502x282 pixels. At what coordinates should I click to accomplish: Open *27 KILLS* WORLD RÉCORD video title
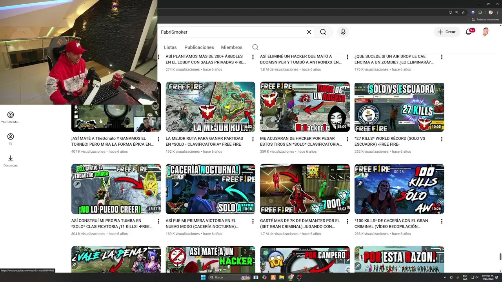pyautogui.click(x=390, y=141)
